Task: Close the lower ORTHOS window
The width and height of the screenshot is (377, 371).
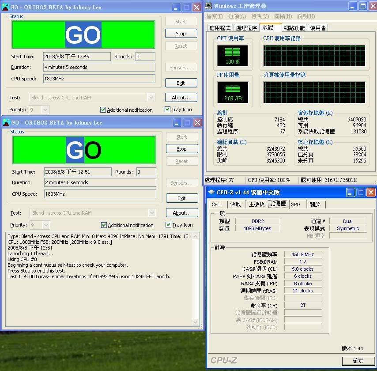Action: (198, 123)
